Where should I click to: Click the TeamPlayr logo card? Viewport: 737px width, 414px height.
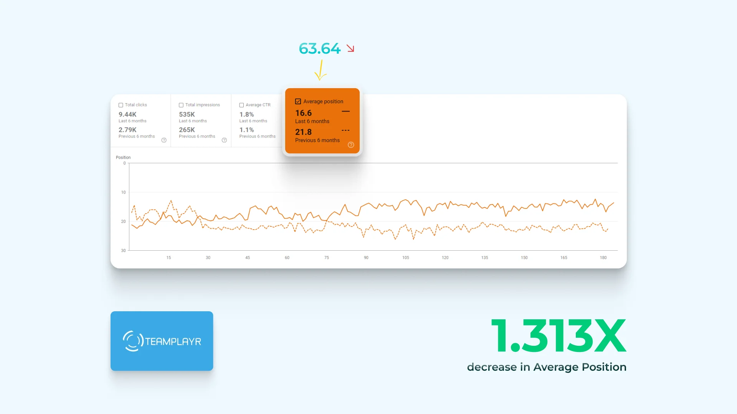[162, 341]
